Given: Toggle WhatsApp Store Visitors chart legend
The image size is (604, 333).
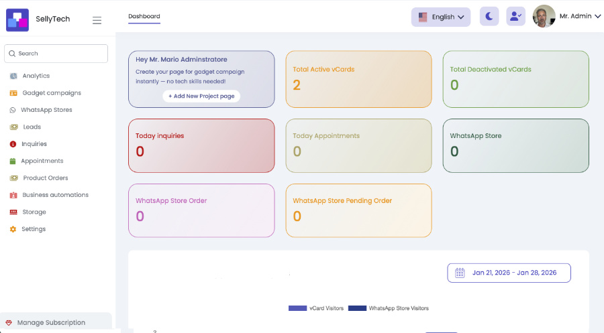Looking at the screenshot, I should [388, 308].
